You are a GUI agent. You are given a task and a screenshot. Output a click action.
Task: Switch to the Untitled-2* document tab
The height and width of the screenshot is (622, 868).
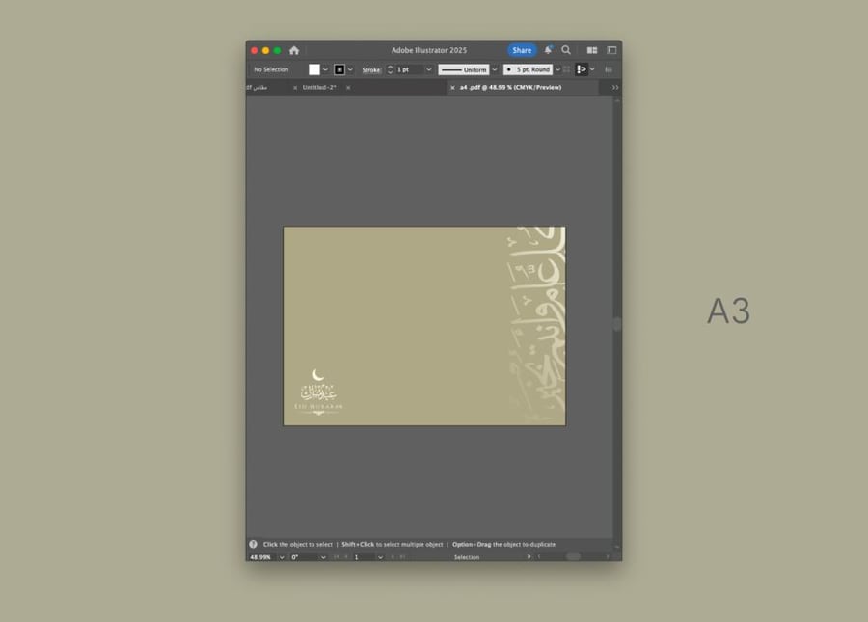(x=319, y=88)
